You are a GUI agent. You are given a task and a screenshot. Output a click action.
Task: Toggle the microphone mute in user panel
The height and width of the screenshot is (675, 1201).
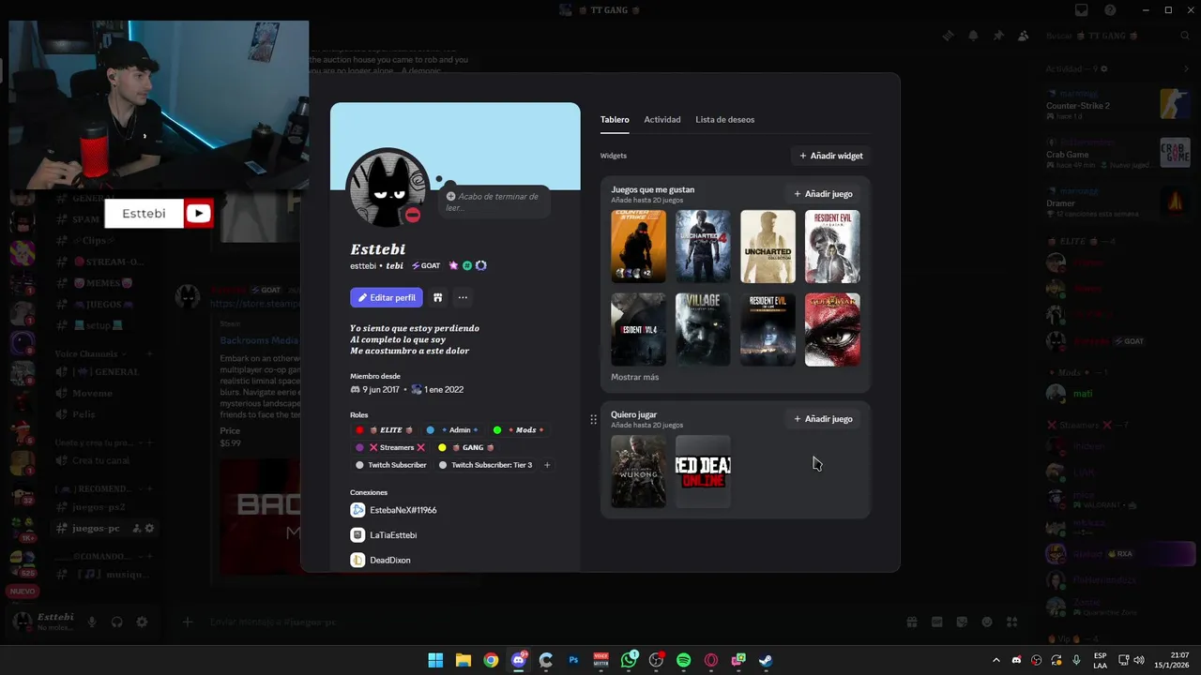[92, 622]
